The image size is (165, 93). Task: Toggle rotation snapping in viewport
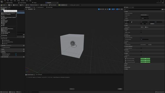(x=113, y=9)
